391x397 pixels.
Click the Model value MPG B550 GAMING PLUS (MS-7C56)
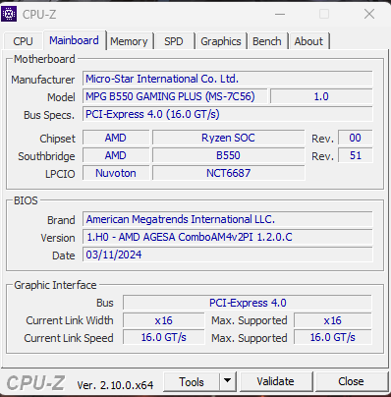[175, 96]
